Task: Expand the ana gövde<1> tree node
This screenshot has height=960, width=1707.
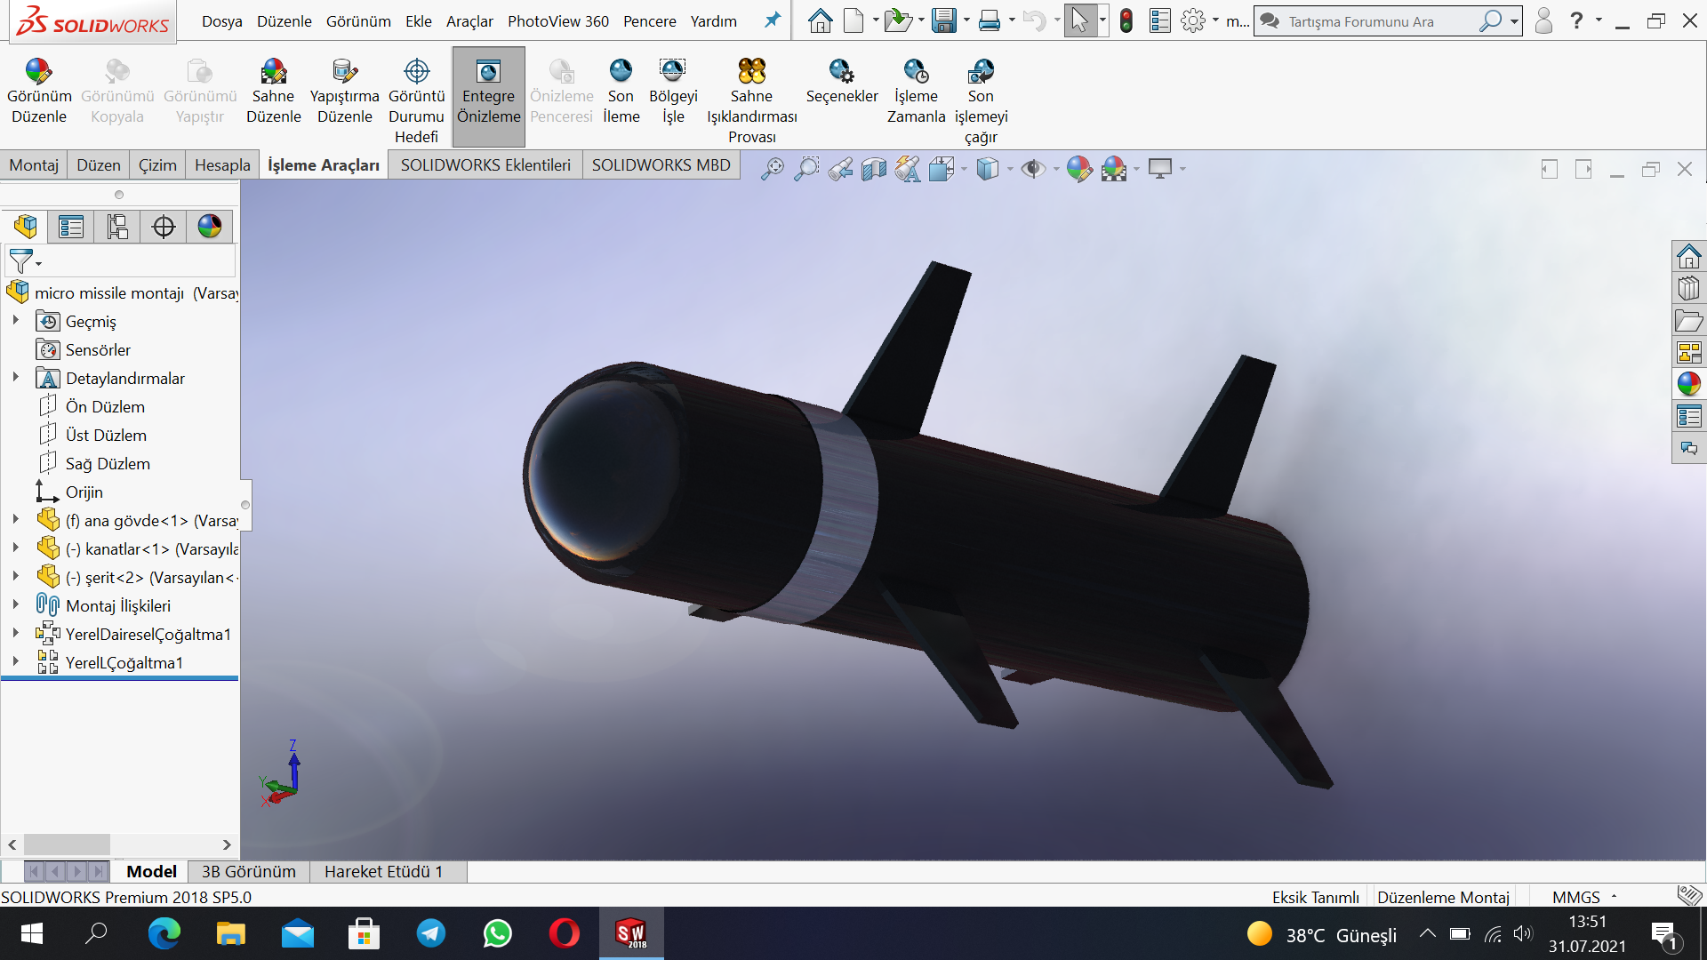Action: (x=15, y=520)
